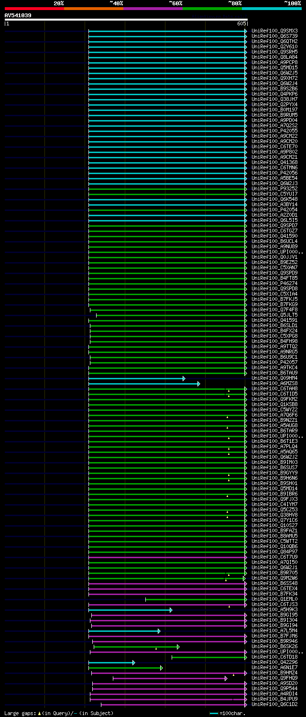This screenshot has width=306, height=717.
Task: Select the UniRef100_B4FX24 label
Action: click(x=274, y=331)
